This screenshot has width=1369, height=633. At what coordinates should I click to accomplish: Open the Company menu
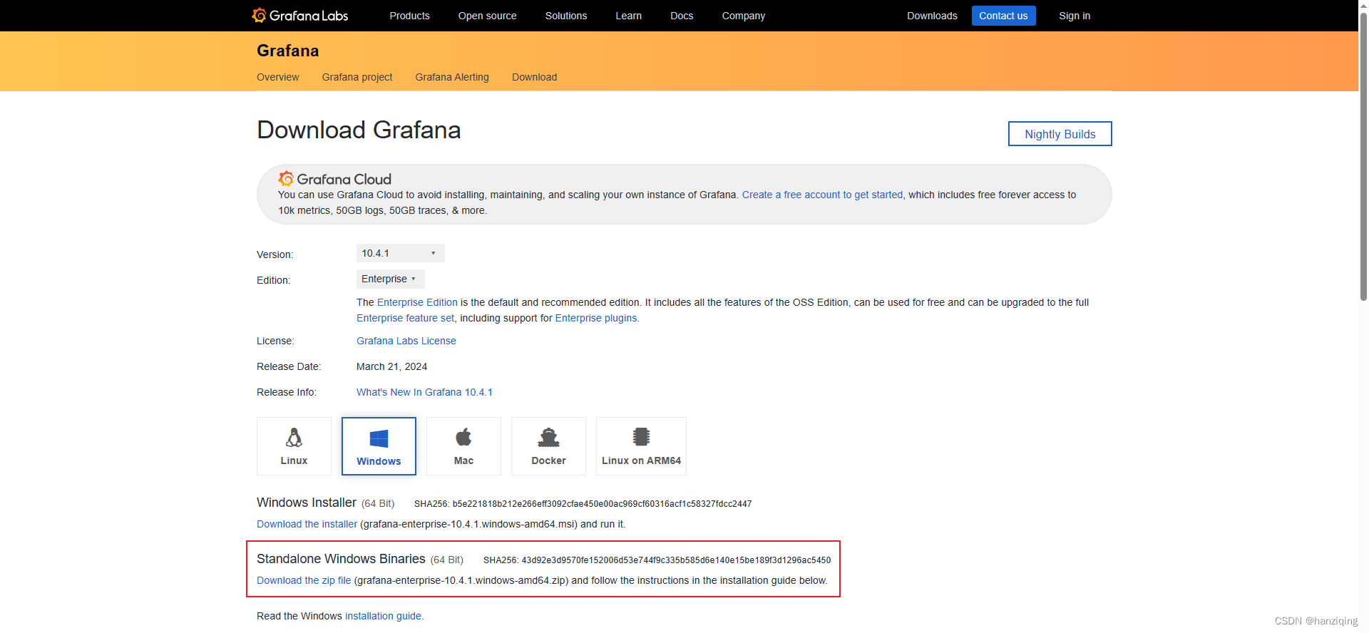coord(743,16)
